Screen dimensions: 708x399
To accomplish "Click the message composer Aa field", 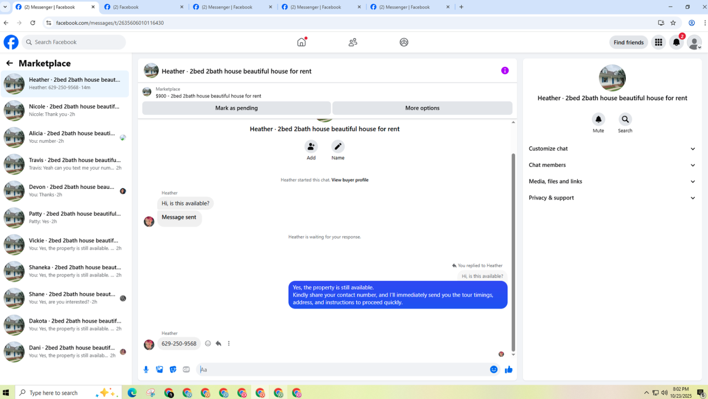I will [x=342, y=369].
